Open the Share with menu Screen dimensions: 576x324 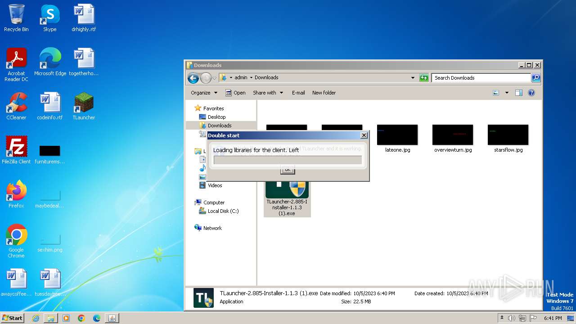268,93
